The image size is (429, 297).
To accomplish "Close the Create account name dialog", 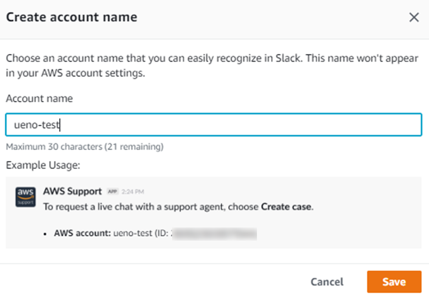I will [x=414, y=17].
